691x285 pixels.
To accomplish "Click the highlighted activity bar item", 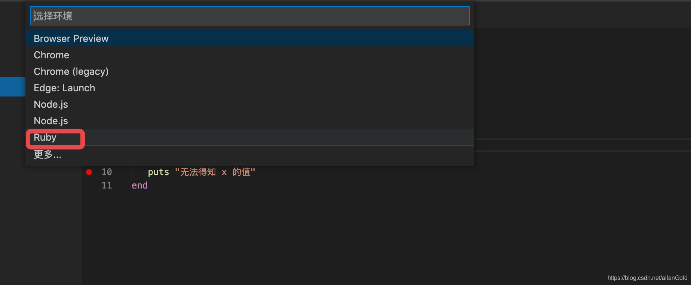I will pos(12,86).
